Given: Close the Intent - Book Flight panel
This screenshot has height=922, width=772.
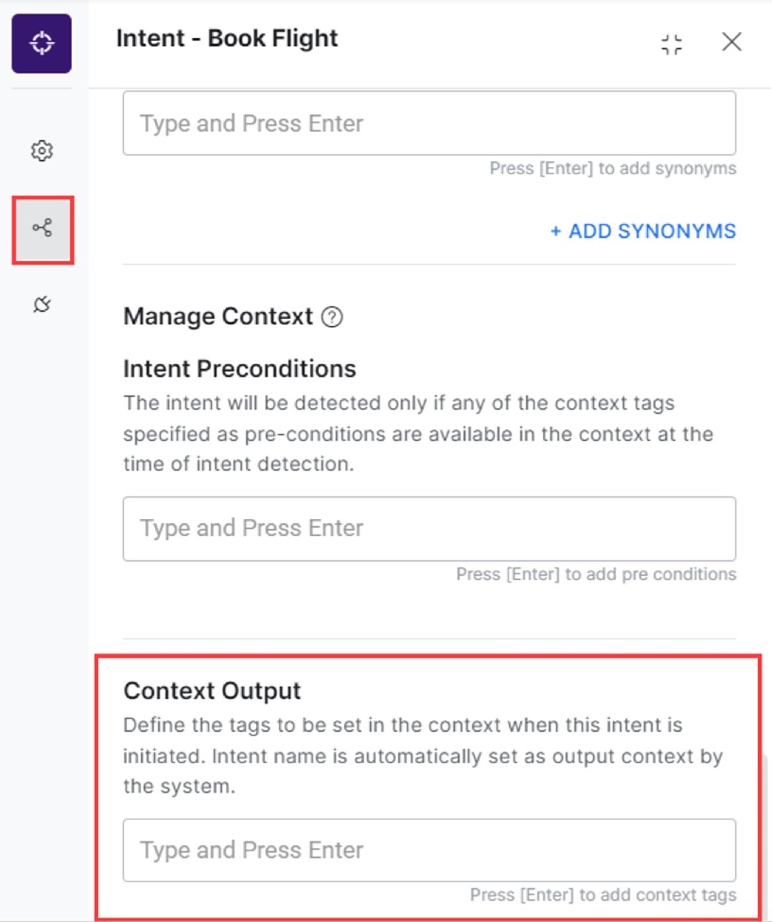Looking at the screenshot, I should (x=732, y=42).
